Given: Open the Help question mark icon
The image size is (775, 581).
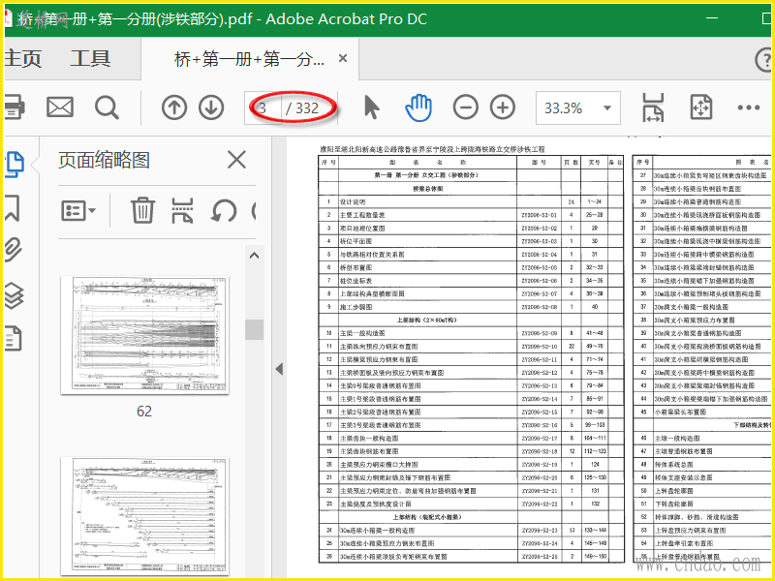Looking at the screenshot, I should [764, 60].
